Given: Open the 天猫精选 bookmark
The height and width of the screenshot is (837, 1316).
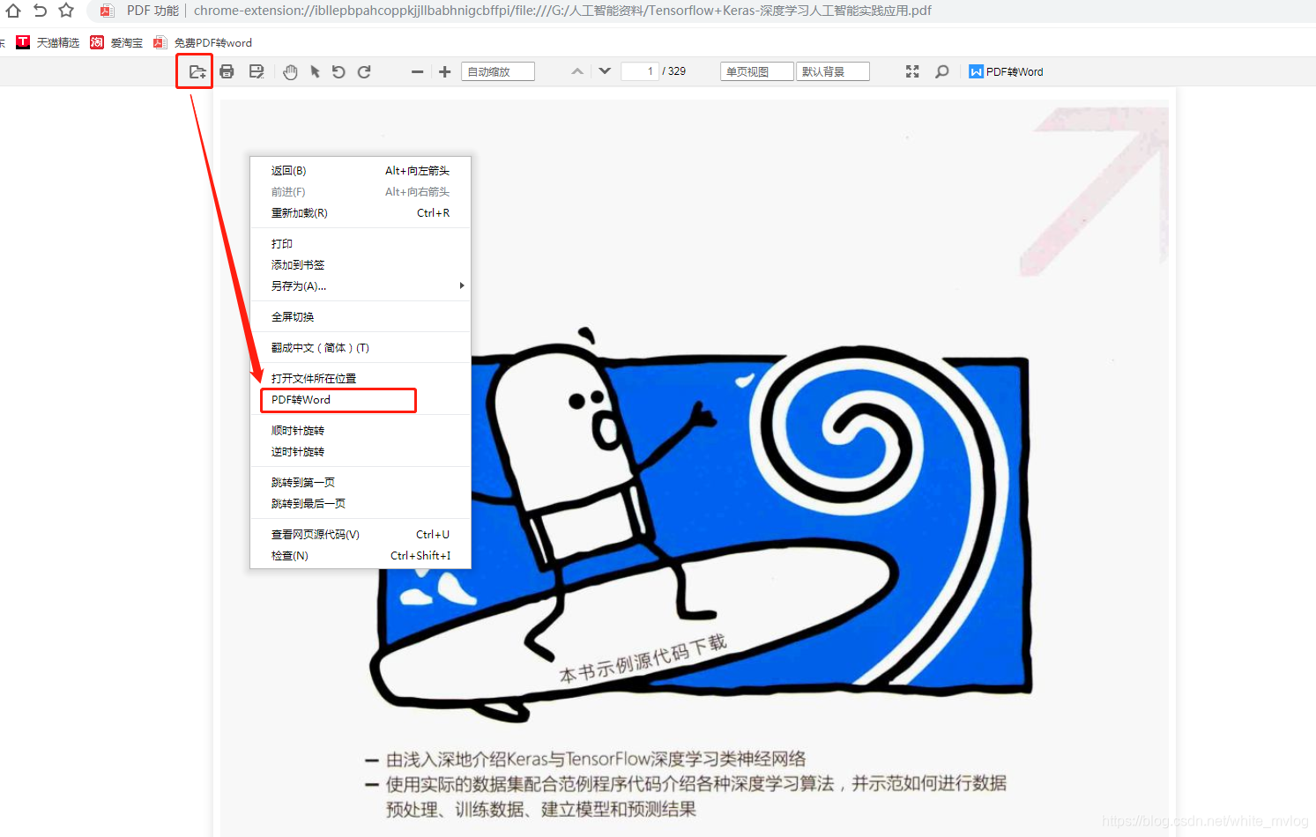Looking at the screenshot, I should coord(48,42).
